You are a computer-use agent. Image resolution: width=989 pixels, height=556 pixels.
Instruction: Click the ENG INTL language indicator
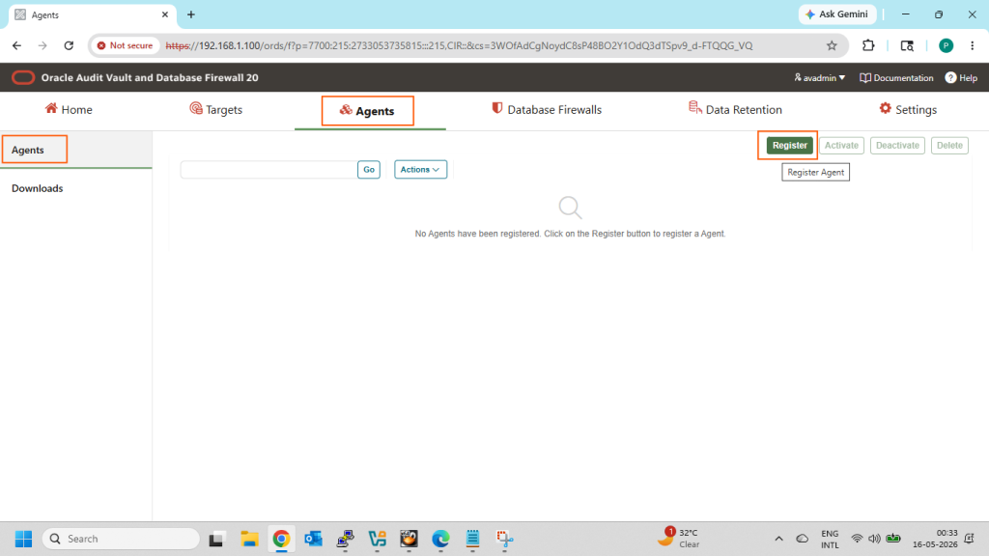point(830,539)
